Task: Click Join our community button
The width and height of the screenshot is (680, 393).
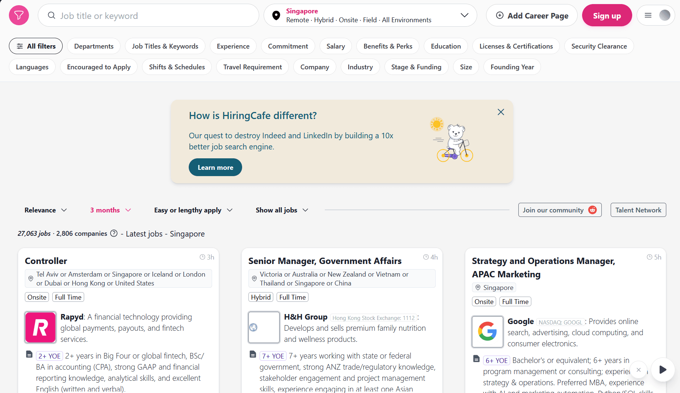Action: tap(560, 210)
